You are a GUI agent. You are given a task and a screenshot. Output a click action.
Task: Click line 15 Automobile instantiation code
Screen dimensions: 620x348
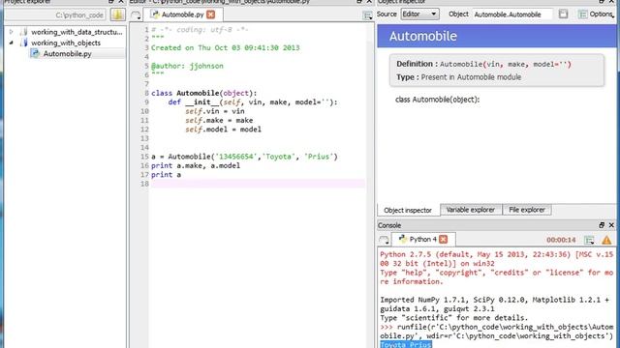[244, 157]
